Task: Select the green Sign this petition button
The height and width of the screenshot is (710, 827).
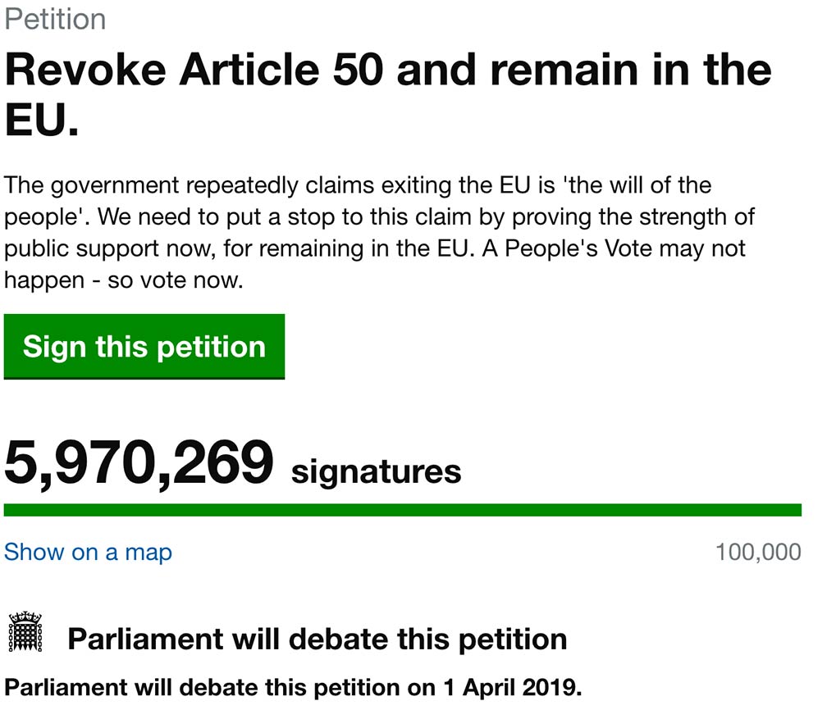Action: pyautogui.click(x=144, y=346)
